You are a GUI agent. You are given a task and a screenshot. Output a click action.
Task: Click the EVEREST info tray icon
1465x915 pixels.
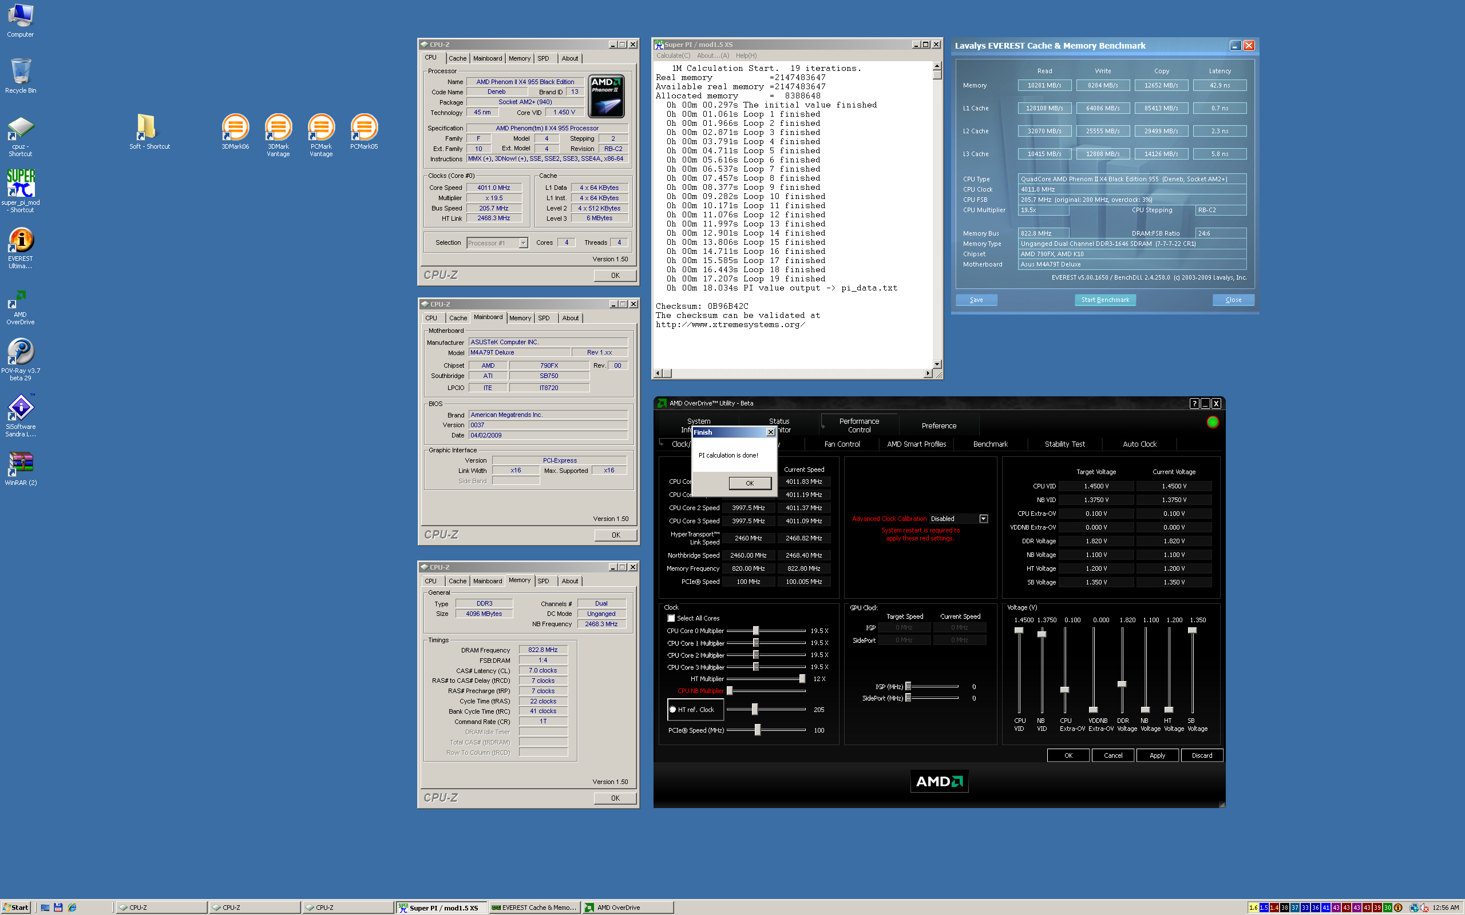(1398, 908)
